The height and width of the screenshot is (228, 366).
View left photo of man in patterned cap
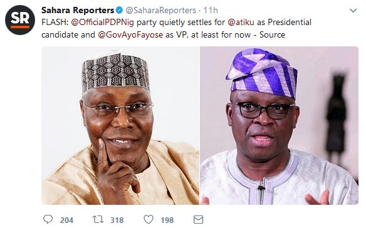click(120, 125)
